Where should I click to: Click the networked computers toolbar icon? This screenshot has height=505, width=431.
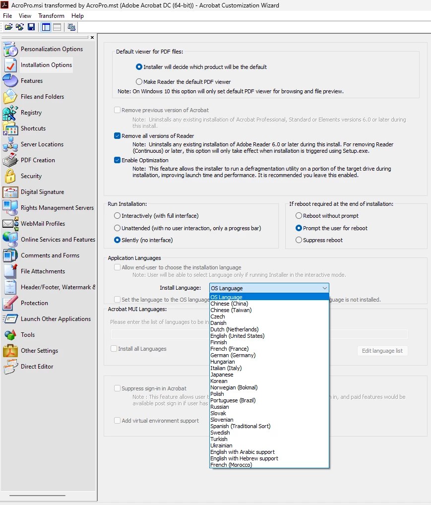(71, 27)
